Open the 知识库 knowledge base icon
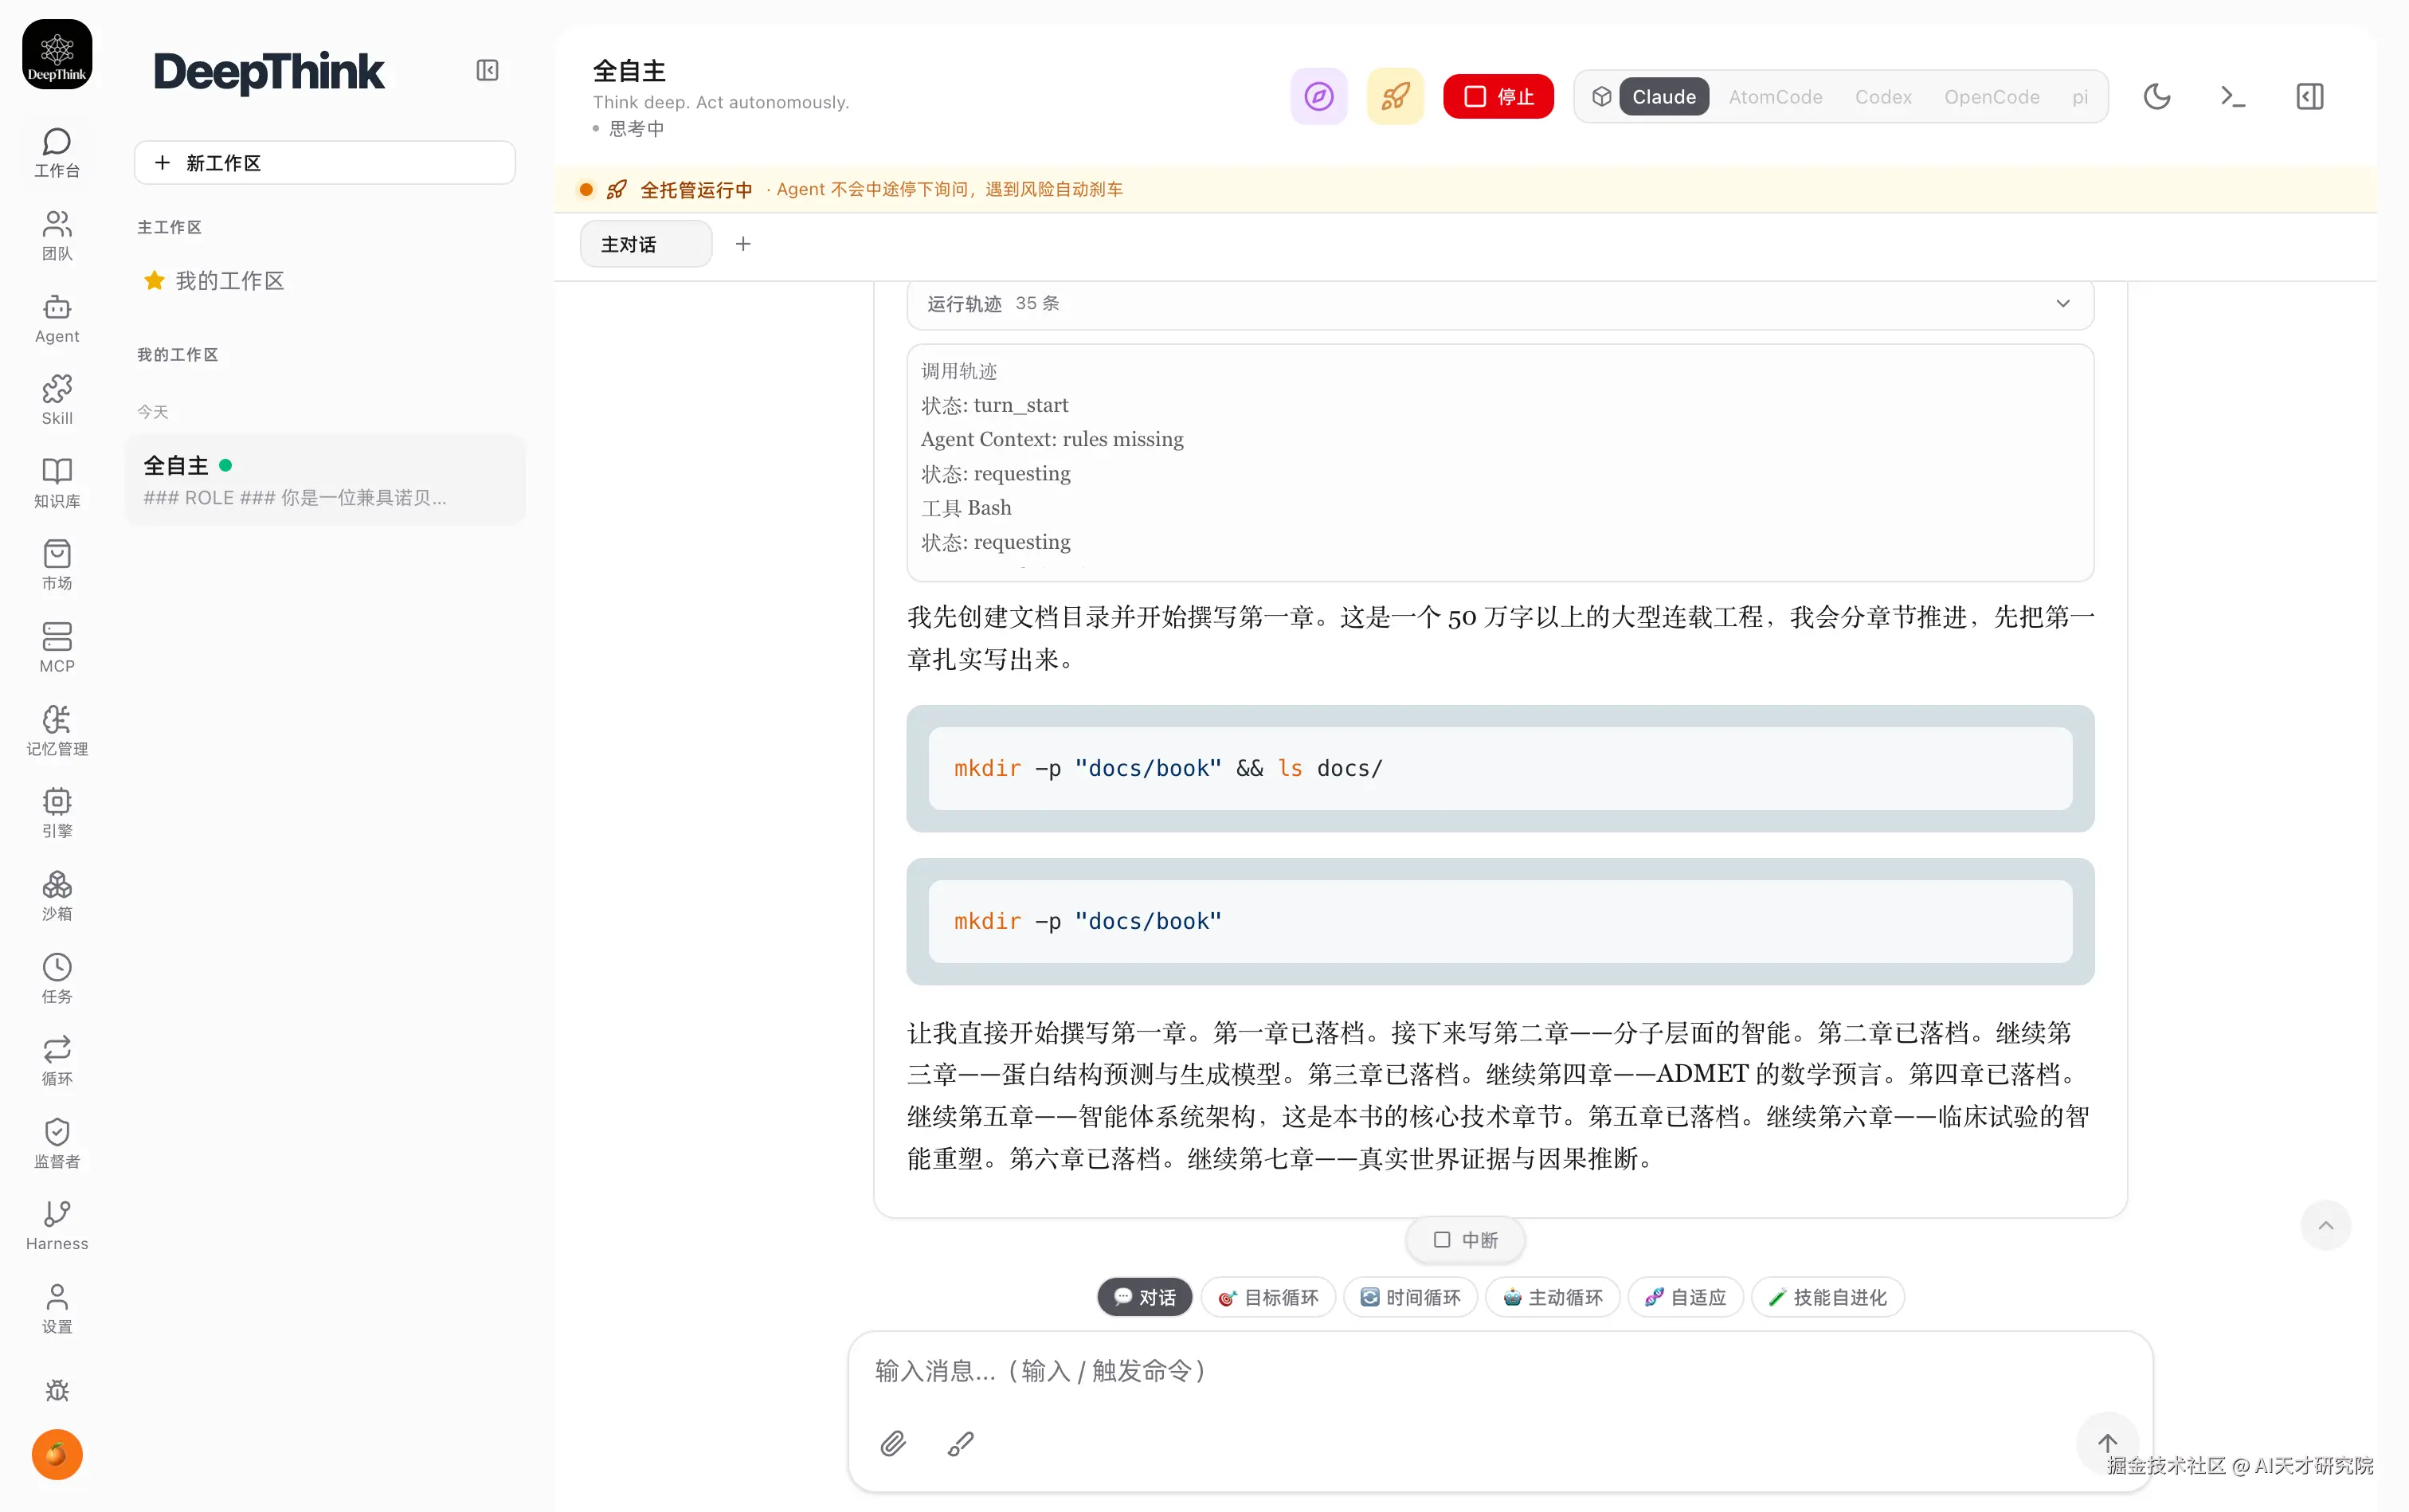Image resolution: width=2409 pixels, height=1512 pixels. [x=57, y=484]
